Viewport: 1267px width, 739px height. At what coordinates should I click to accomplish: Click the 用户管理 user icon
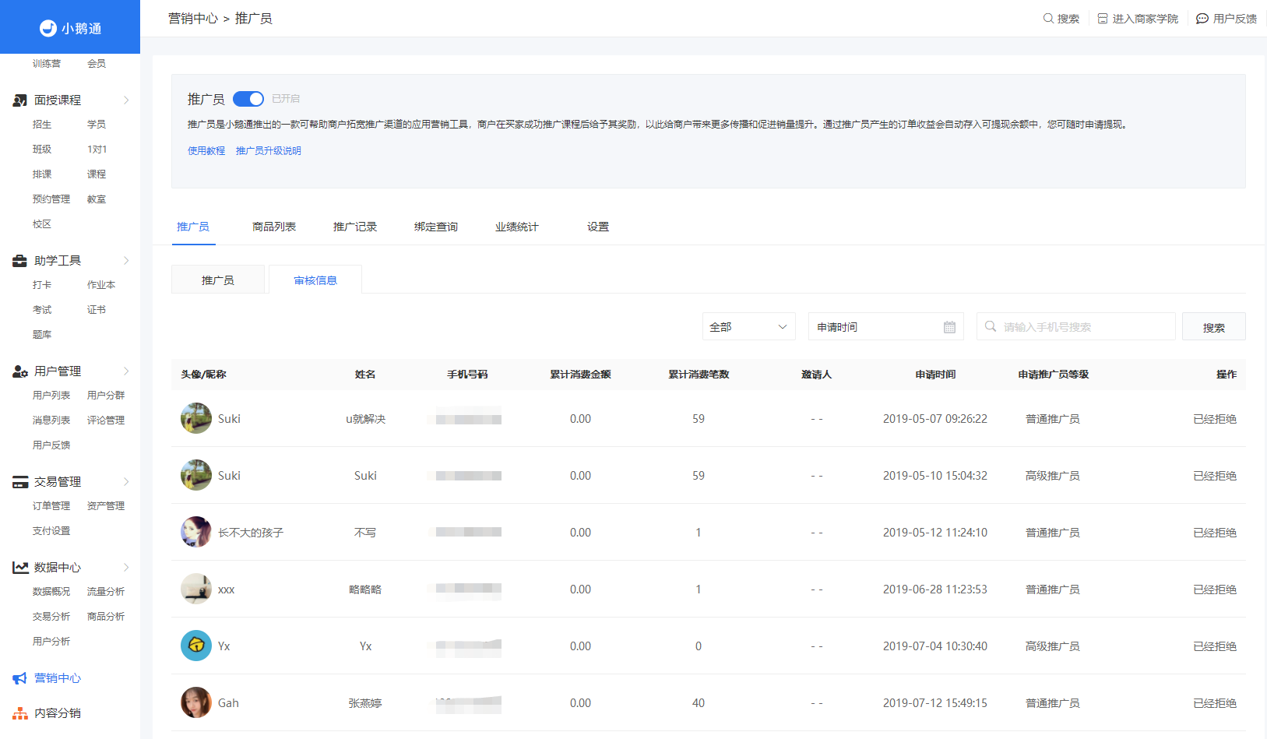click(x=20, y=371)
